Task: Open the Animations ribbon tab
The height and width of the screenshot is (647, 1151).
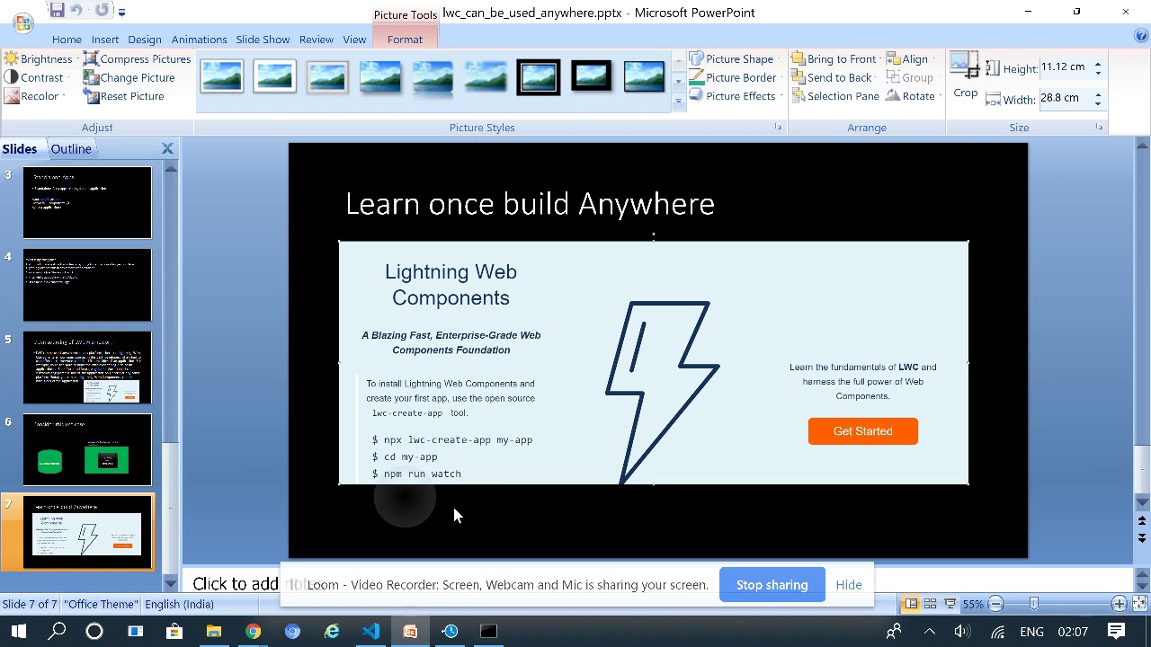Action: tap(199, 40)
